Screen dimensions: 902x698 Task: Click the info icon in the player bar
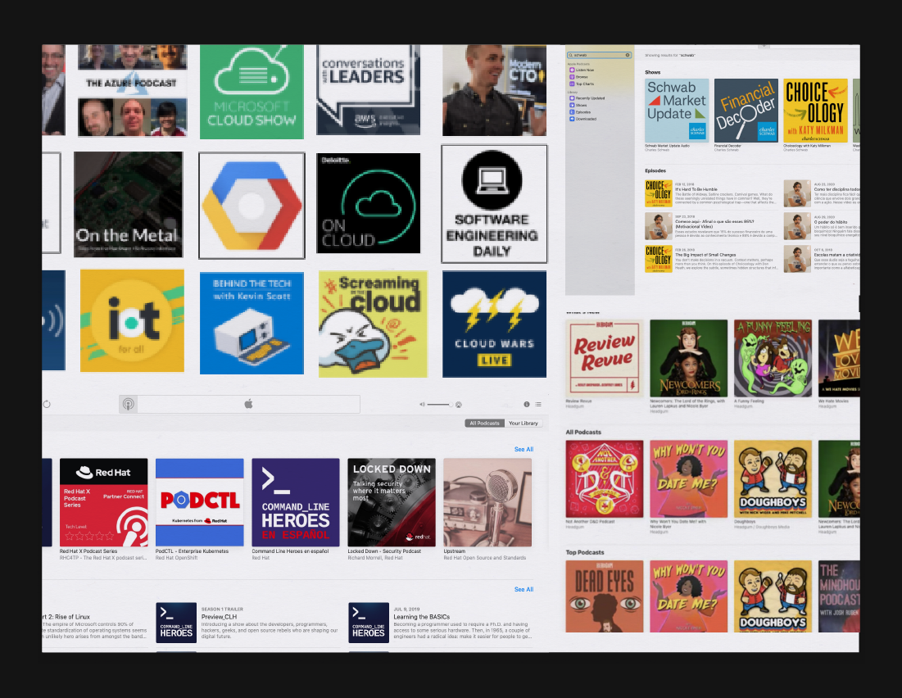[526, 405]
